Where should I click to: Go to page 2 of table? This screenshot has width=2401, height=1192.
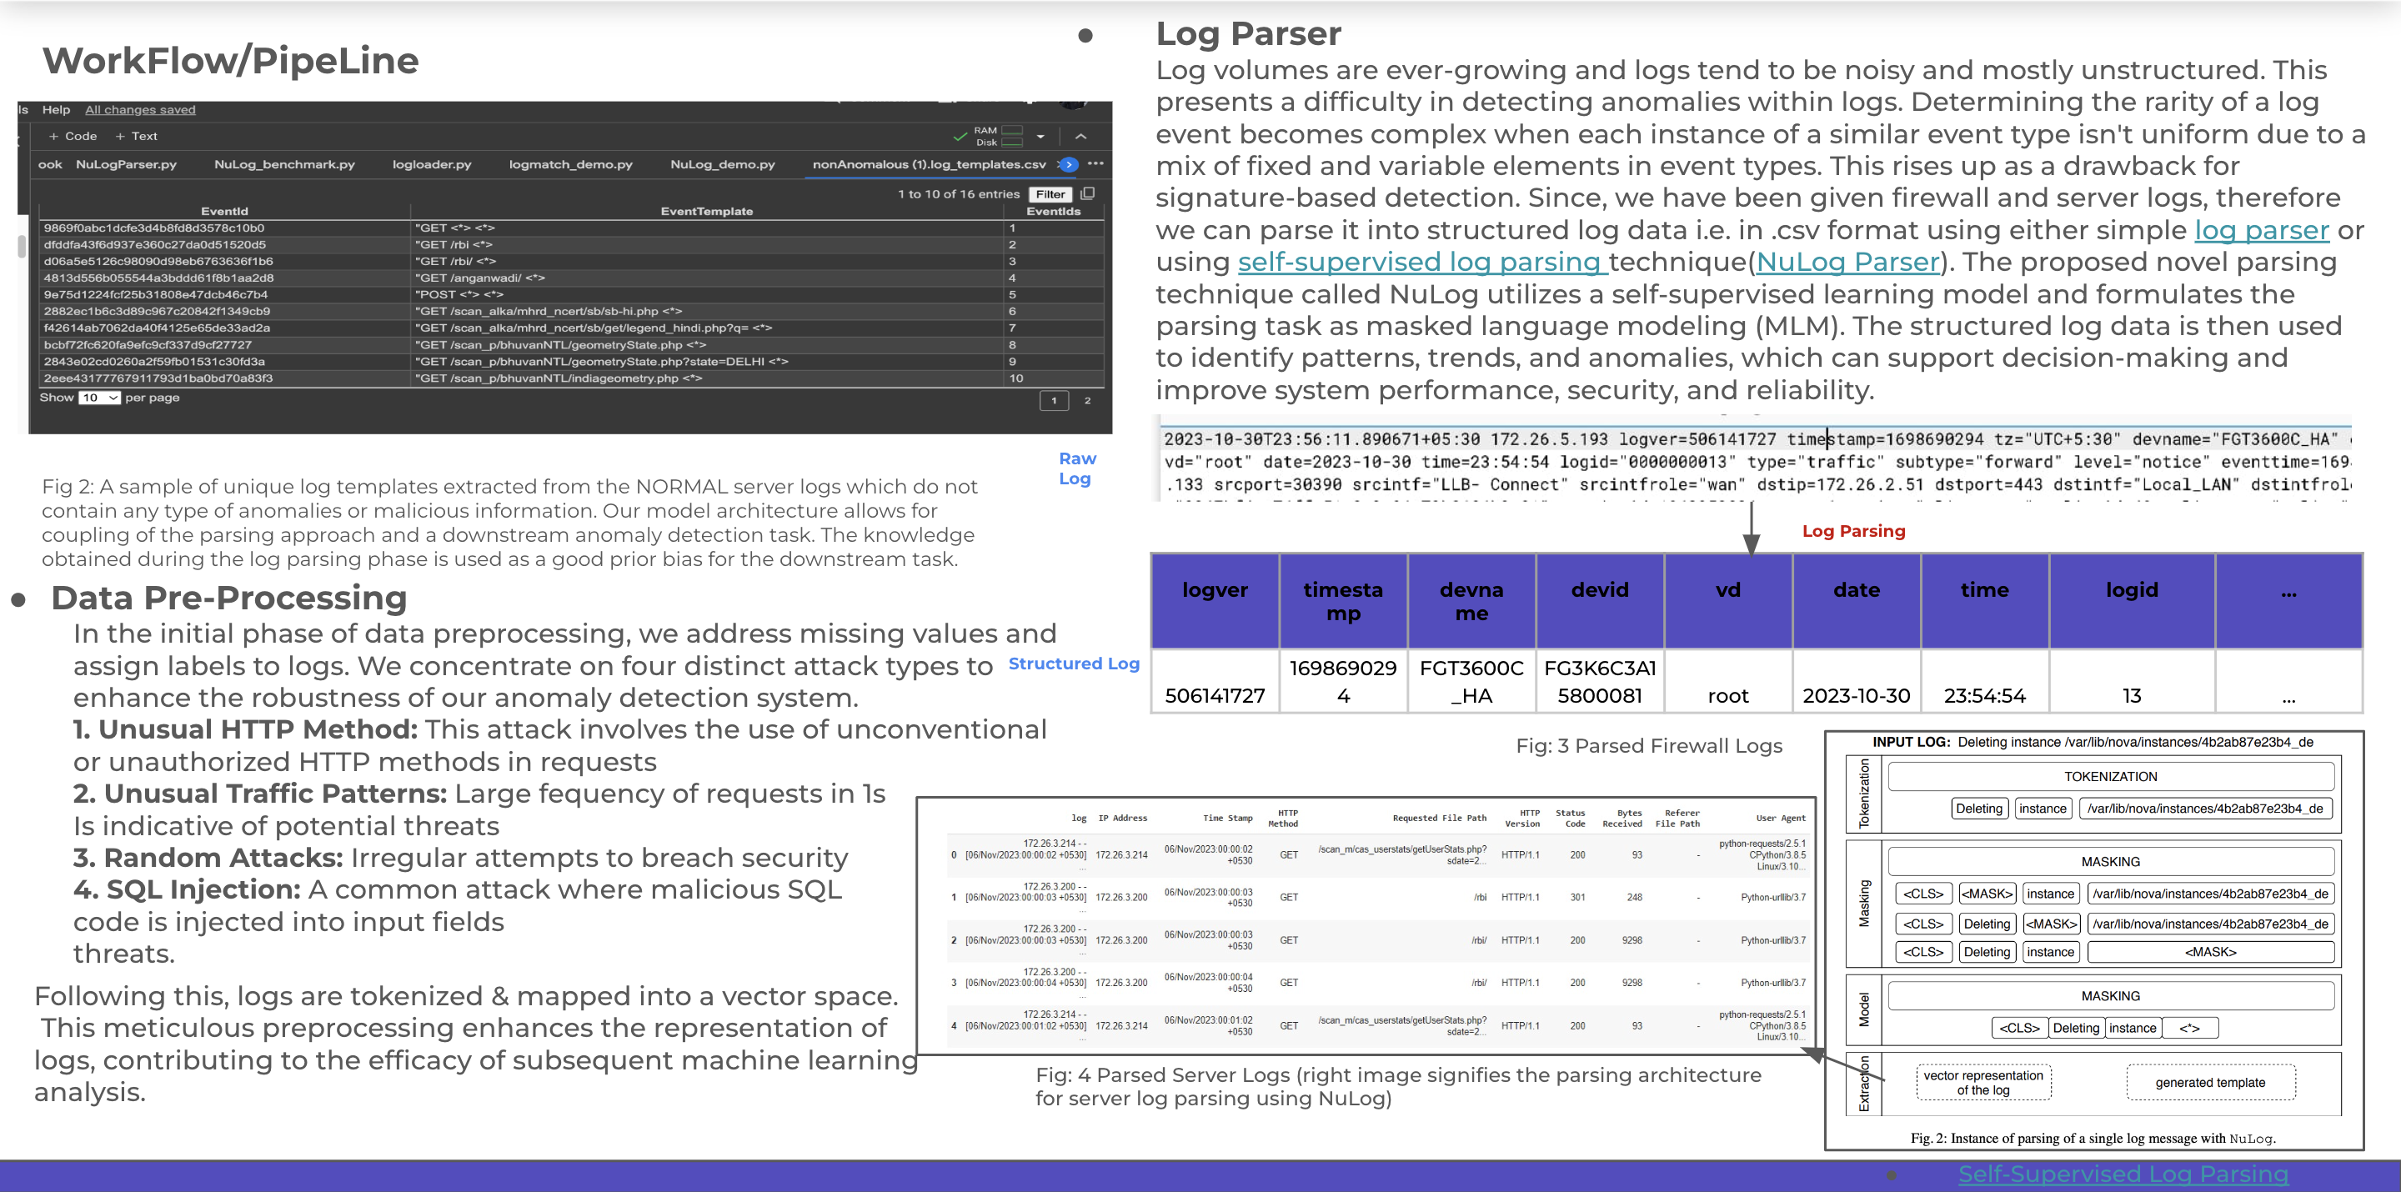[x=1087, y=401]
